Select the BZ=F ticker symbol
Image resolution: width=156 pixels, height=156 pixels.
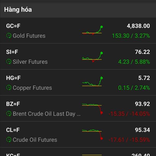click(x=13, y=104)
